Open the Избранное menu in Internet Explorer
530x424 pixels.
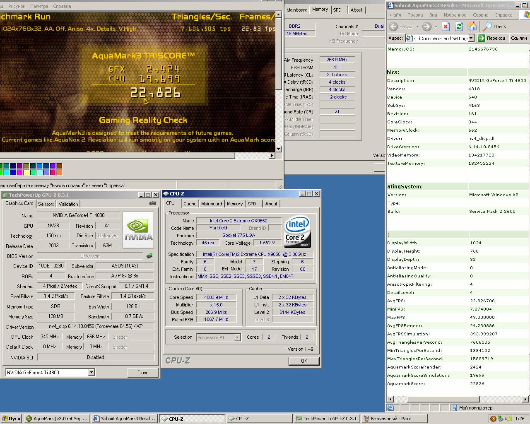pyautogui.click(x=455, y=15)
